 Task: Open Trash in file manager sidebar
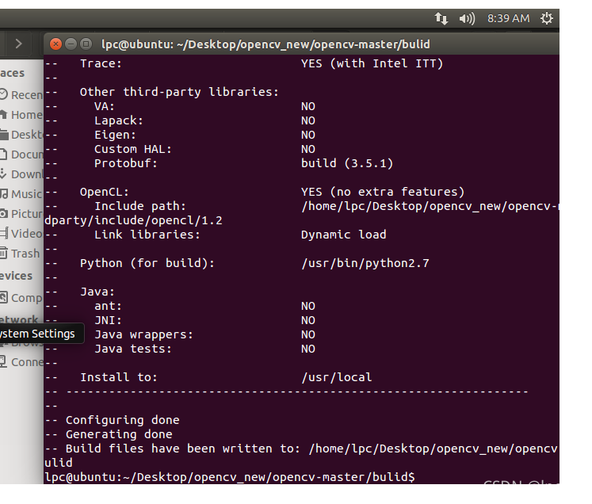[x=21, y=254]
